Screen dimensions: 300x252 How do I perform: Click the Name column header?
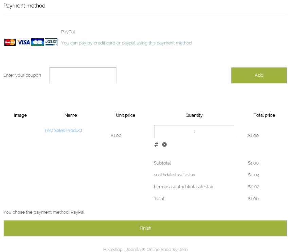pyautogui.click(x=71, y=115)
